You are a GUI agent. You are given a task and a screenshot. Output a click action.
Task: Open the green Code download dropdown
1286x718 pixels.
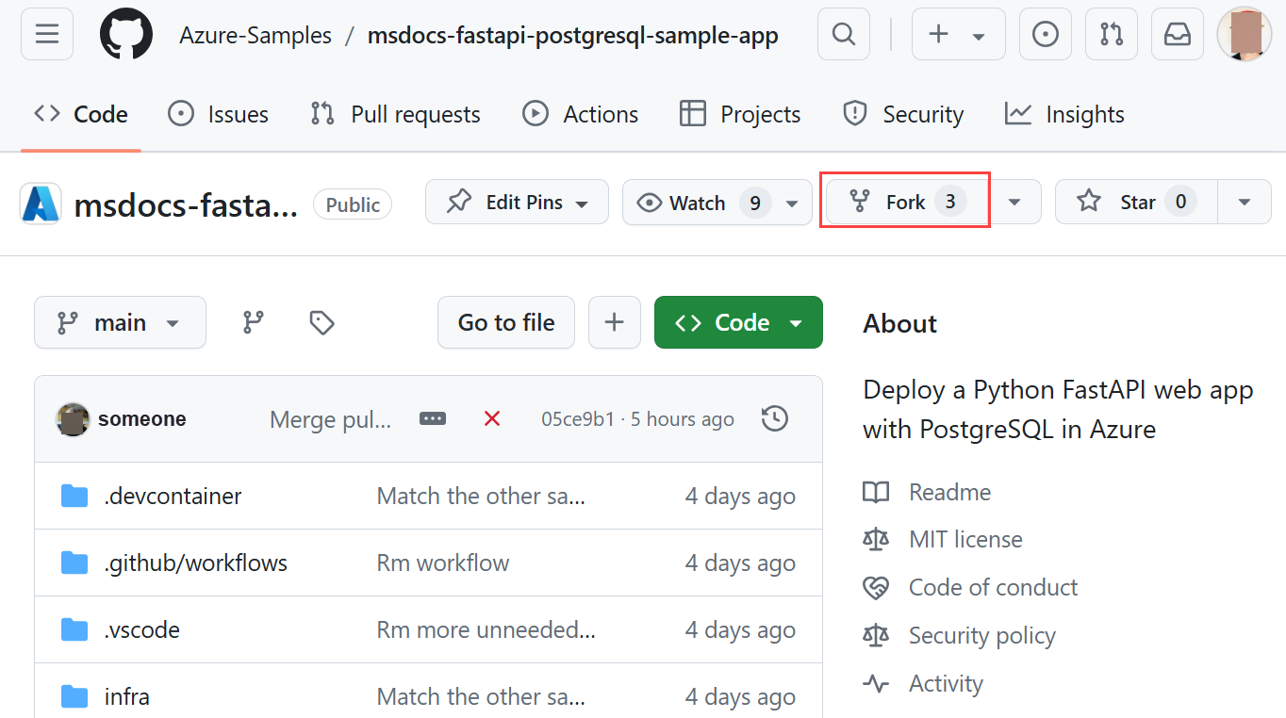(x=738, y=322)
